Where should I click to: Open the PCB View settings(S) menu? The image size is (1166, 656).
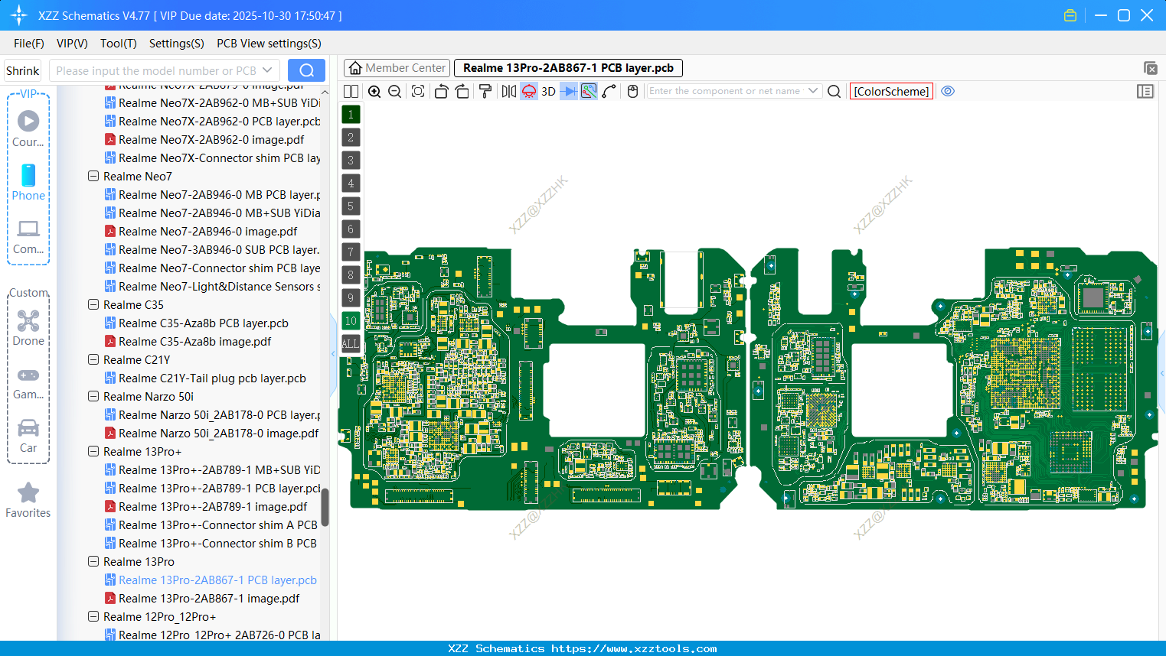[x=268, y=44]
